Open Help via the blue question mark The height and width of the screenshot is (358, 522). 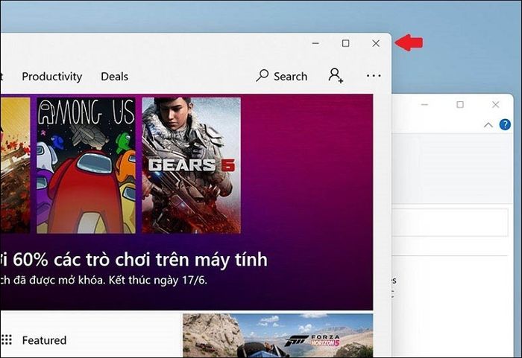coord(505,124)
